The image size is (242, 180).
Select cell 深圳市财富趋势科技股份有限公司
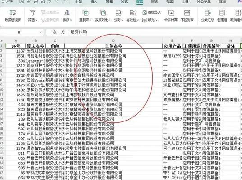click(114, 148)
